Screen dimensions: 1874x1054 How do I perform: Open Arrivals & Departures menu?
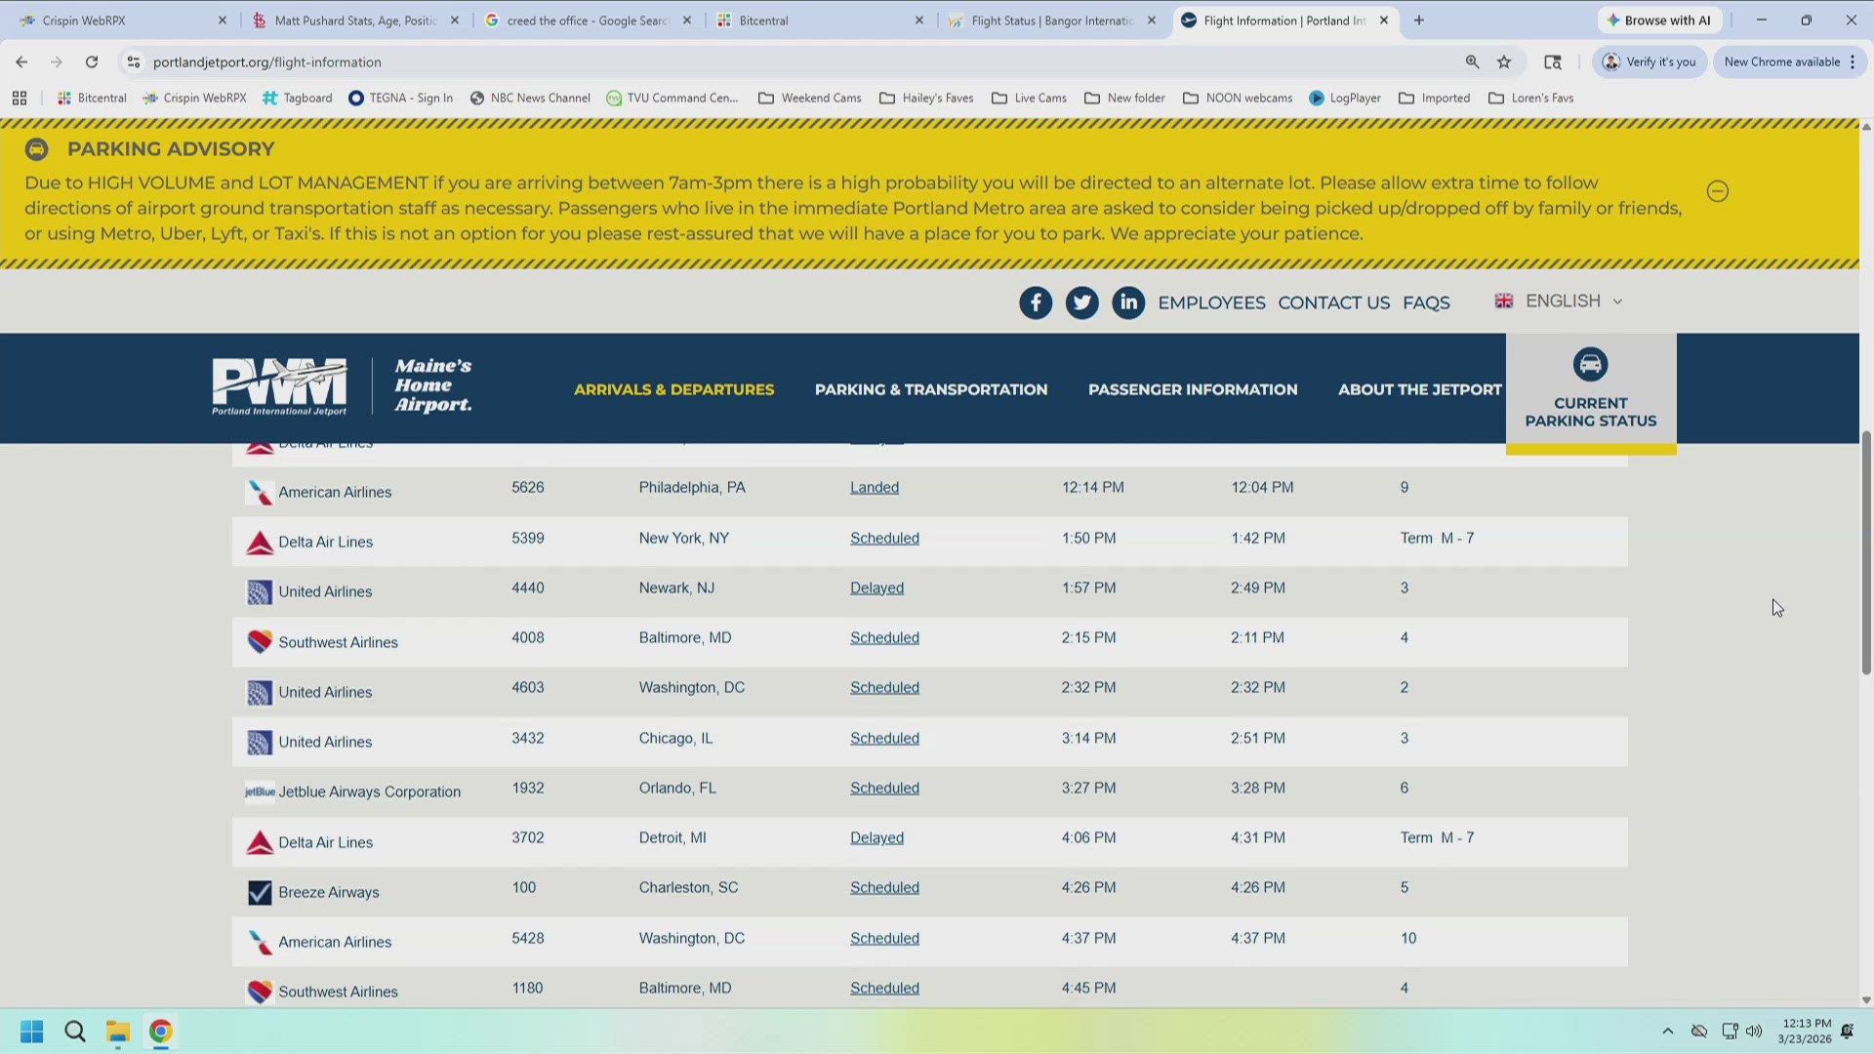(x=673, y=389)
